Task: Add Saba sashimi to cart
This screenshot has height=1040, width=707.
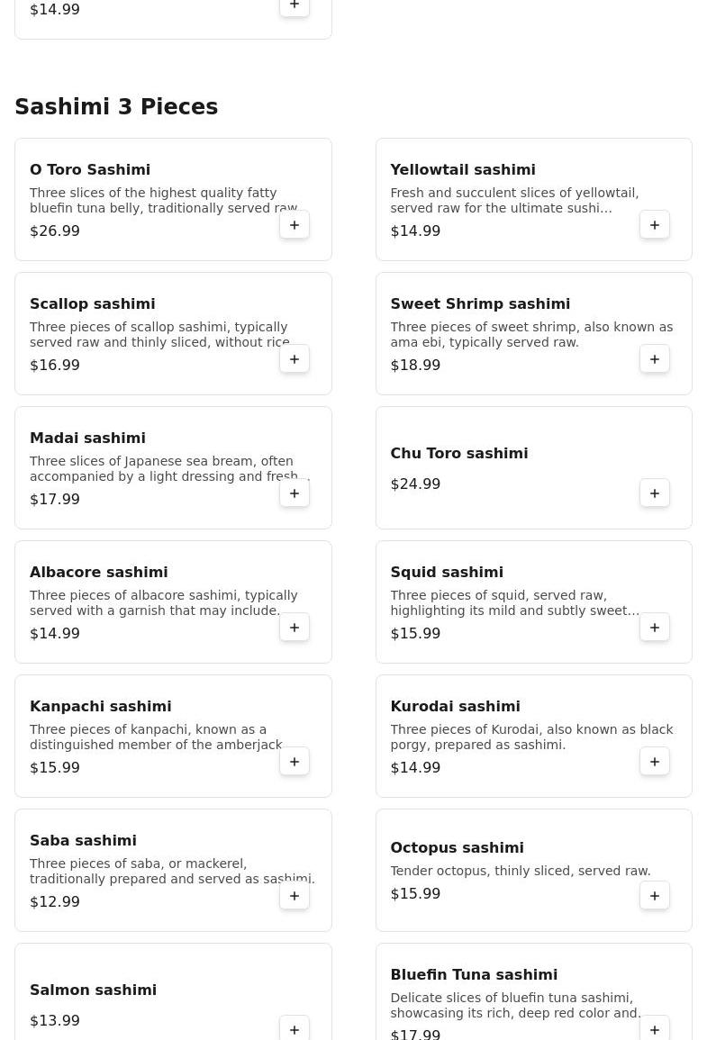Action: pos(295,896)
